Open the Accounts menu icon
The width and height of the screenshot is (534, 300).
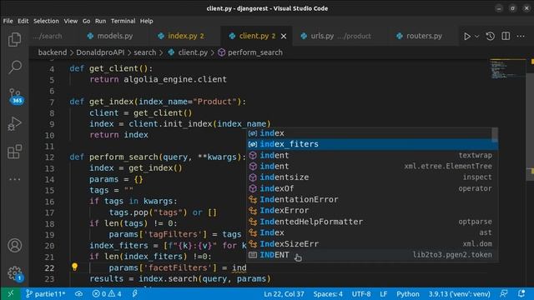[15, 245]
